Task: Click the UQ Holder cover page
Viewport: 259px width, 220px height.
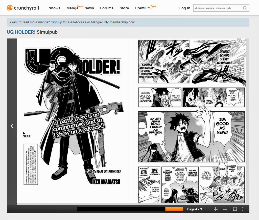Action: tap(72, 121)
